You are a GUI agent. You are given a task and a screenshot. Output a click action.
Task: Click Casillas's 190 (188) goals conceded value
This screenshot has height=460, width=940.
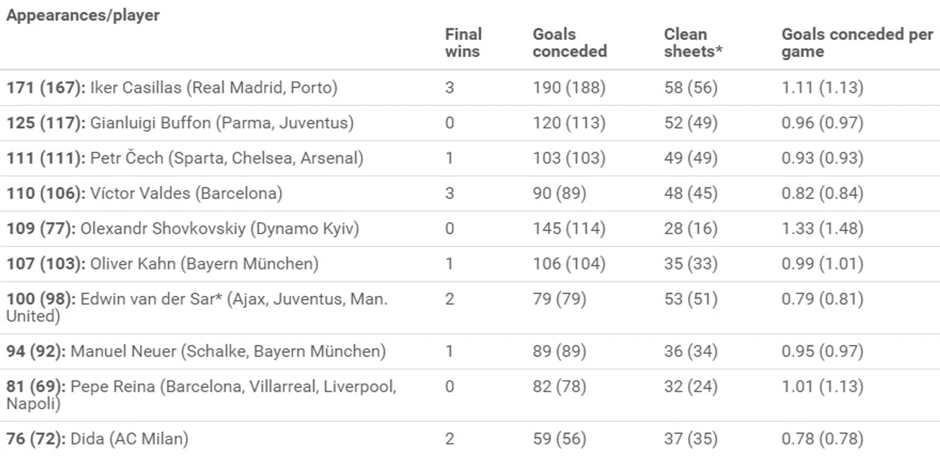click(x=569, y=87)
